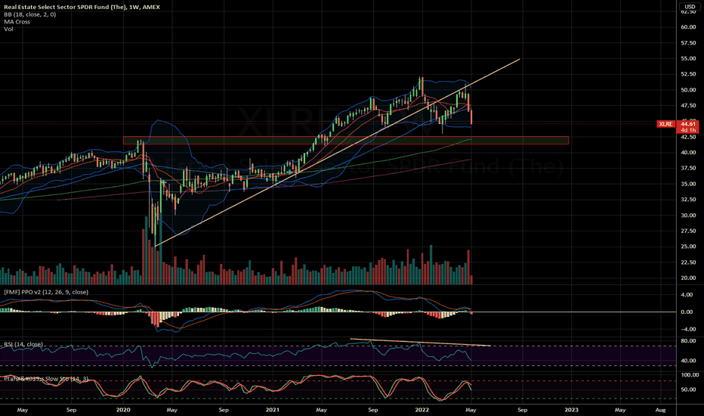The height and width of the screenshot is (416, 704).
Task: Click the 37.50 price axis label
Action: pos(688,168)
